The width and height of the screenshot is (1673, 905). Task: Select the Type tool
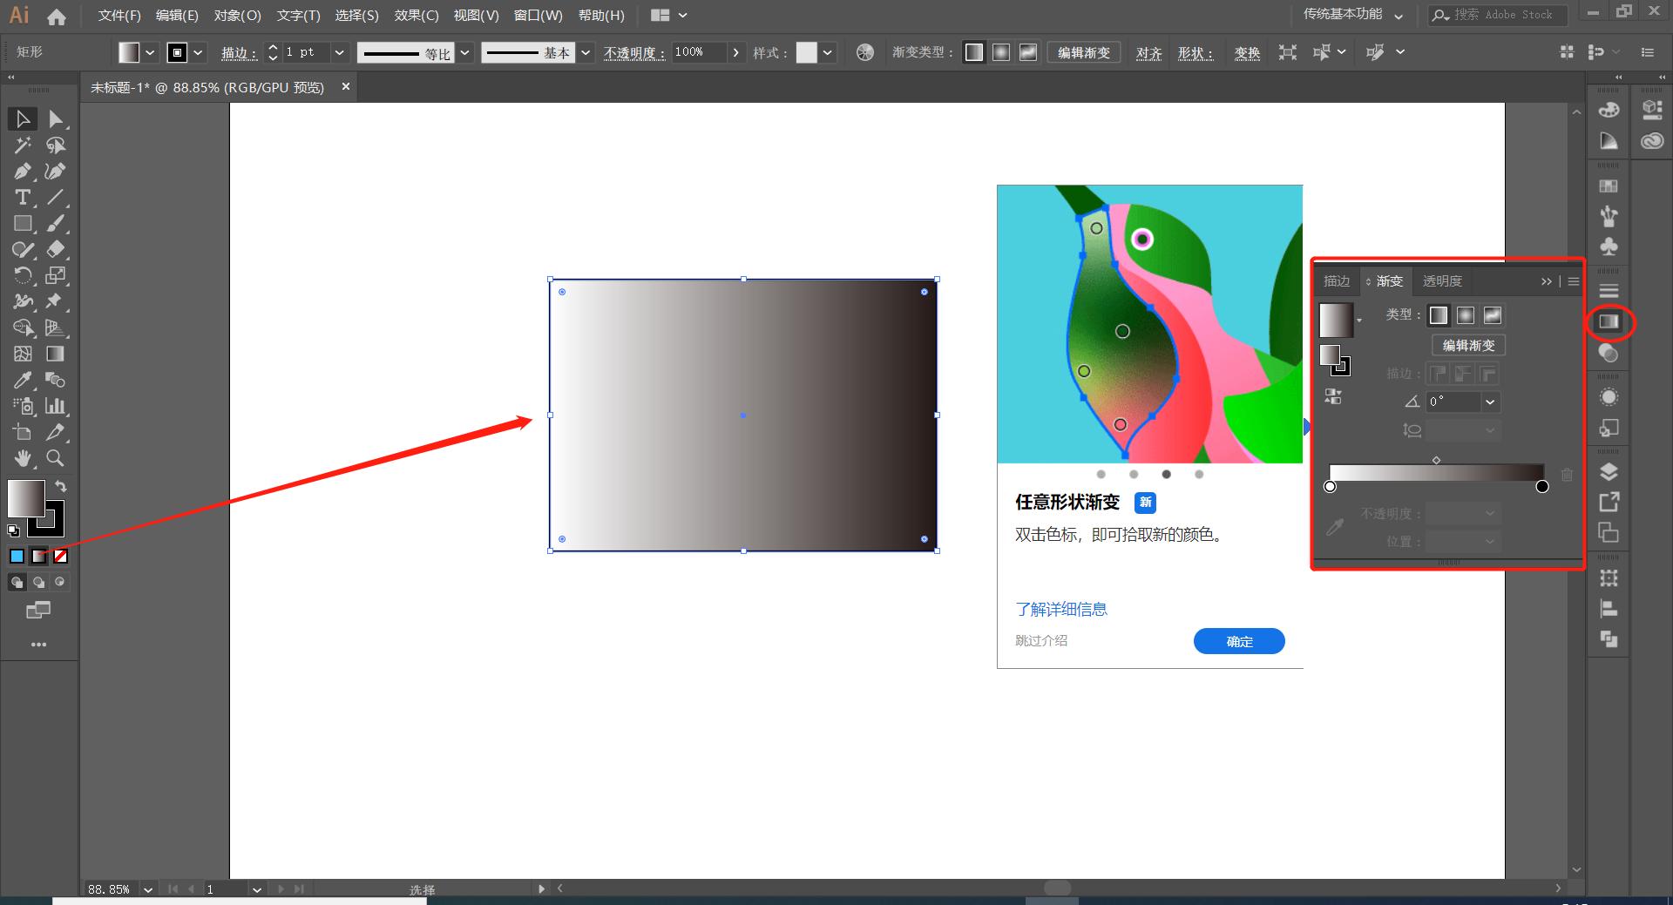(x=23, y=198)
